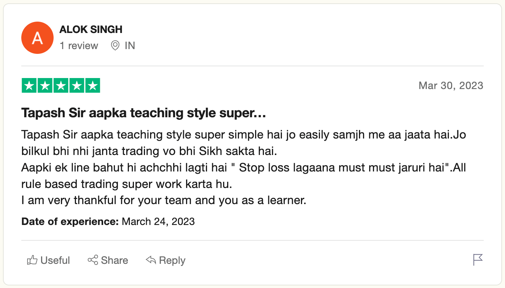Click the location pin icon
Image resolution: width=505 pixels, height=288 pixels.
115,46
